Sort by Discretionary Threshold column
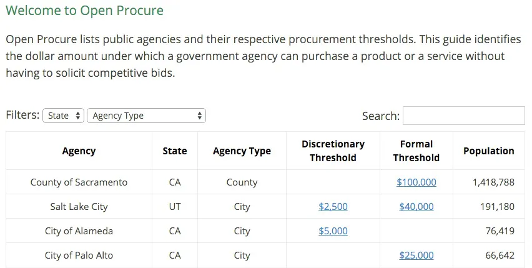 point(333,151)
